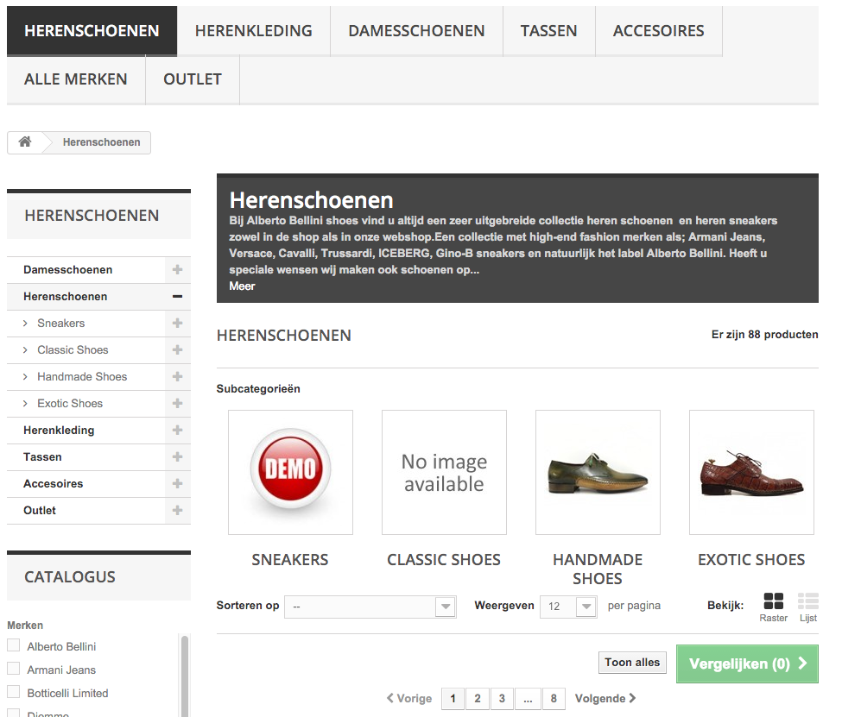This screenshot has height=717, width=861.
Task: Expand Classic Shoes plus icon
Action: (177, 349)
